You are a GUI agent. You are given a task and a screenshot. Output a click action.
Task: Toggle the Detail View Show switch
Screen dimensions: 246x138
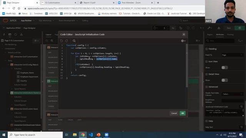pyautogui.click(x=224, y=80)
